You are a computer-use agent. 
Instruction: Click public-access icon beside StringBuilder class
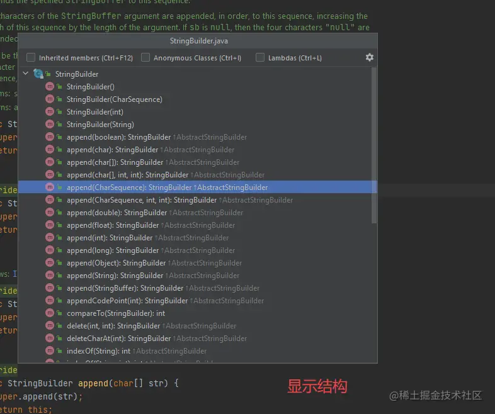tap(48, 74)
